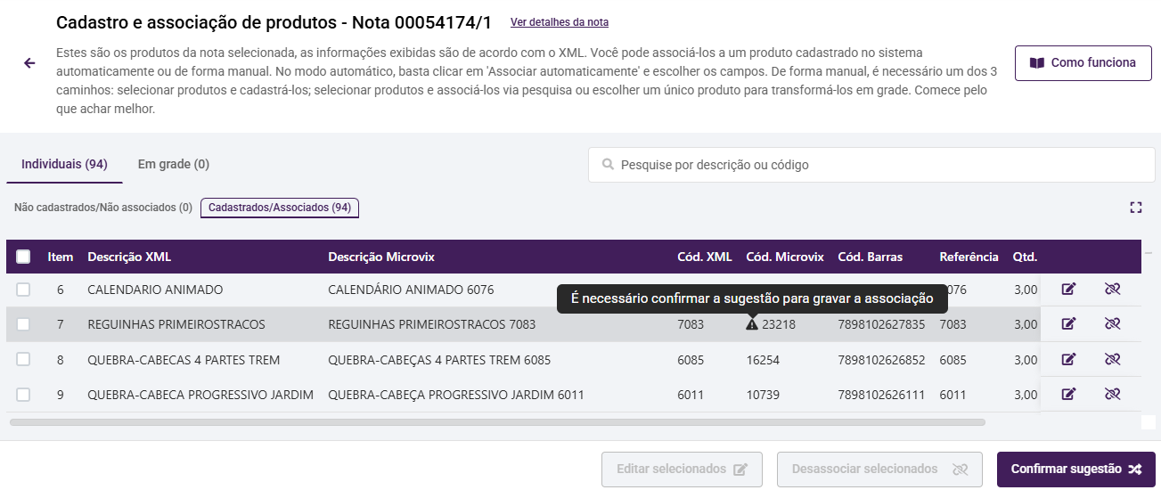The image size is (1161, 490).
Task: Show Não cadastrados/Não associados filter
Action: (x=103, y=208)
